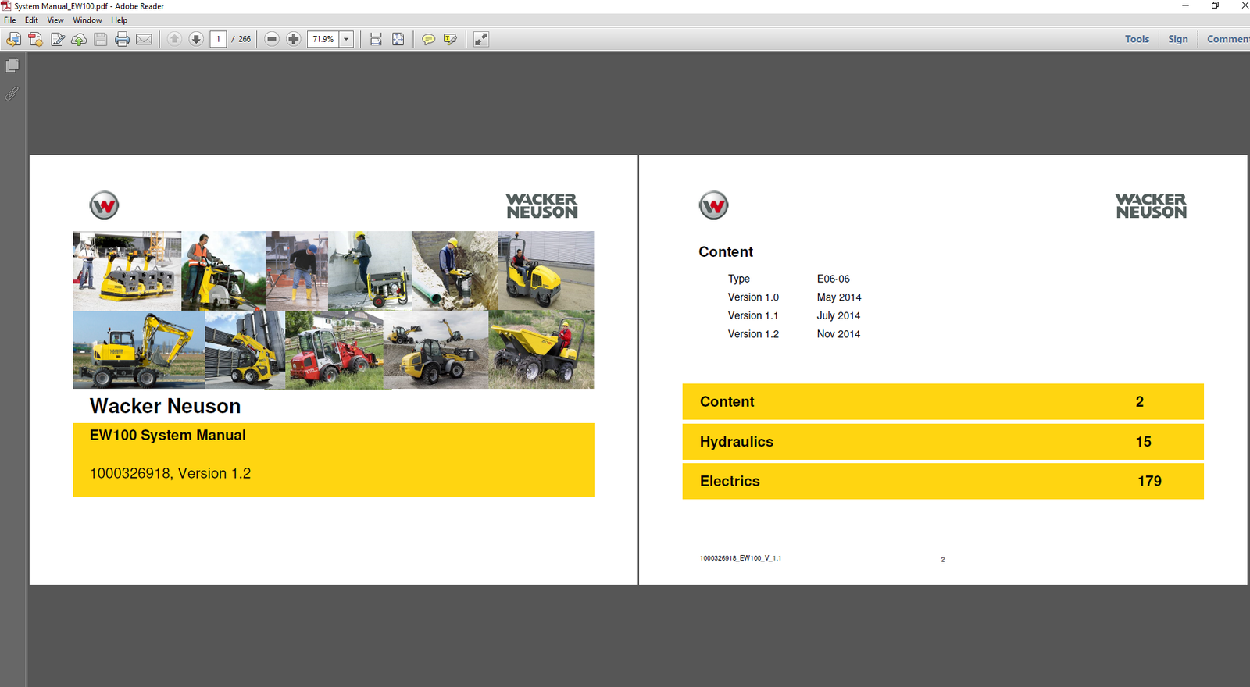Click the Send file by email envelope icon

click(x=144, y=39)
